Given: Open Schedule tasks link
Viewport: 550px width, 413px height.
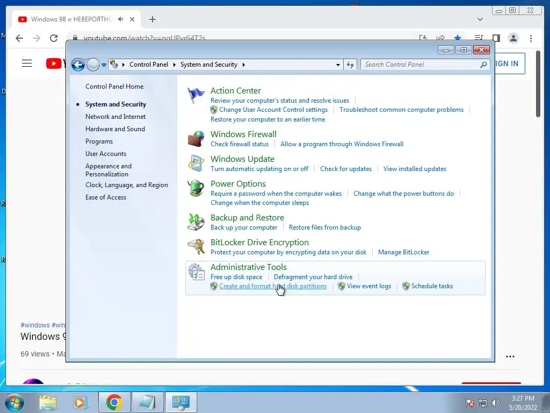Looking at the screenshot, I should pos(432,286).
